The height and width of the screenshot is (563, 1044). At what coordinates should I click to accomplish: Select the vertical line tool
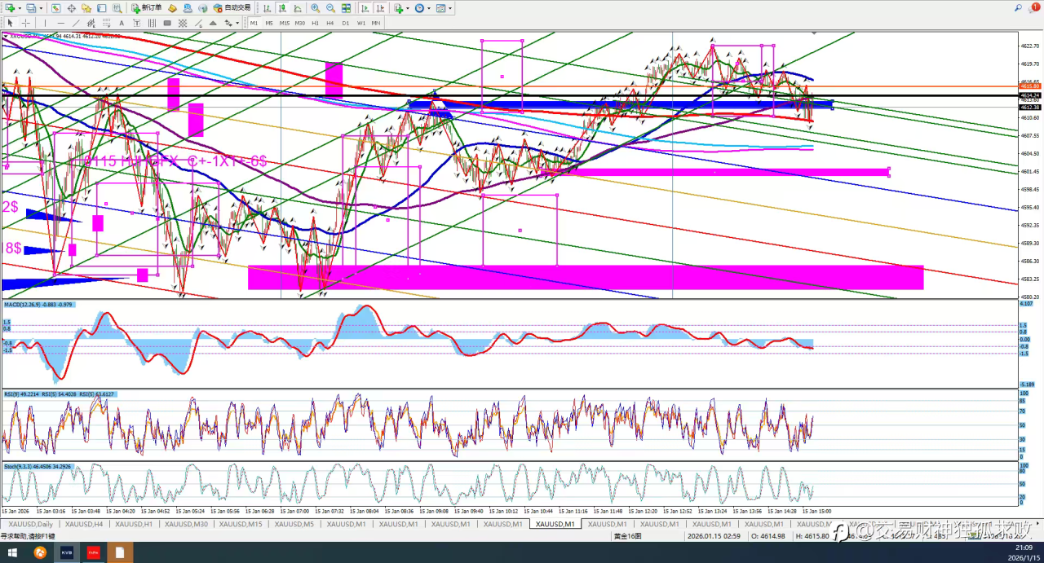point(45,23)
